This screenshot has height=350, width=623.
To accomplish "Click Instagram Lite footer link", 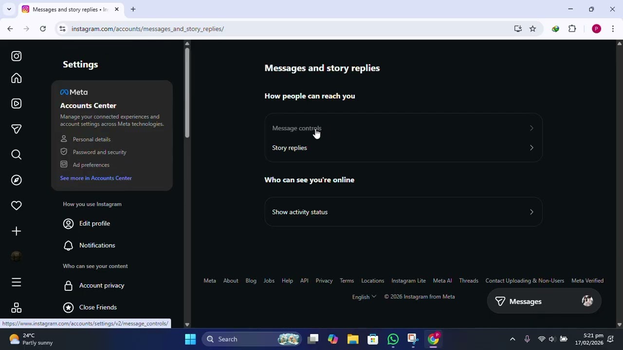I will pos(408,281).
